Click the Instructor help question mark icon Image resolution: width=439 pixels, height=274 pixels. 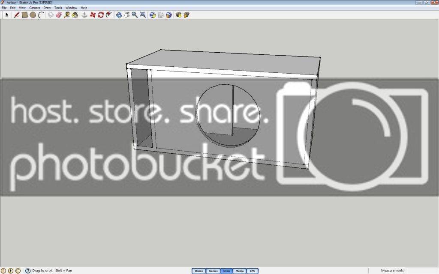tap(28, 271)
